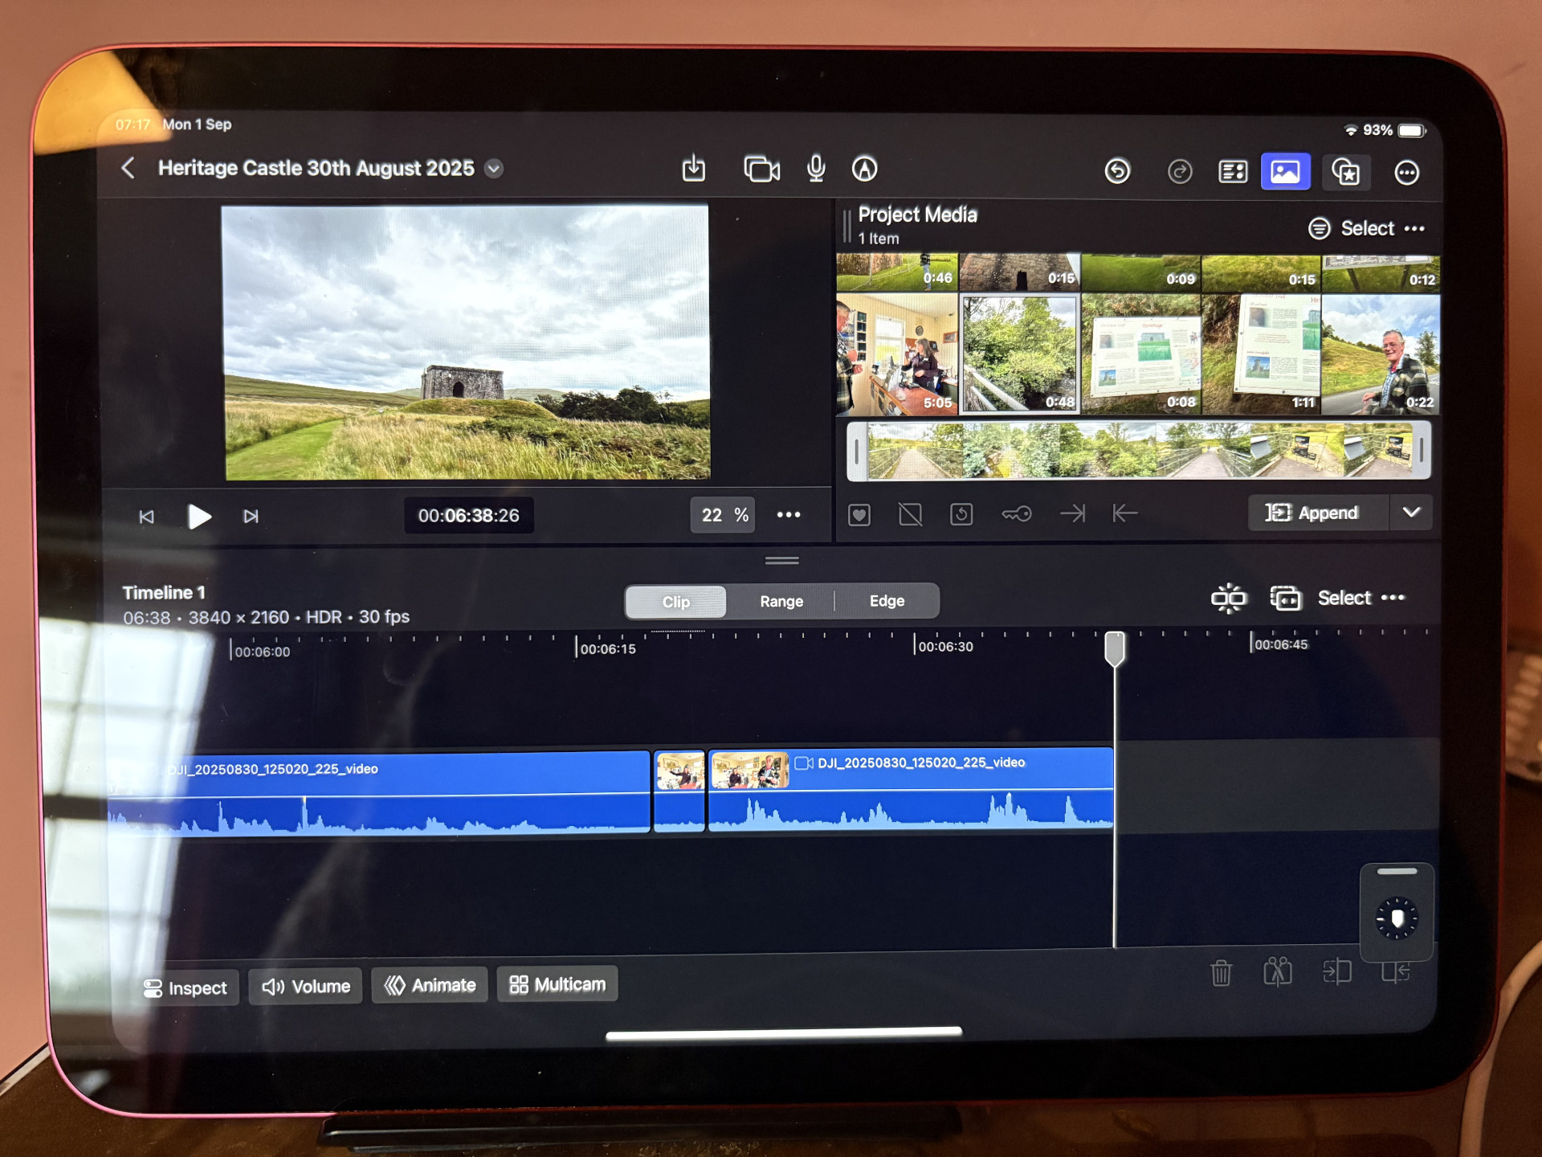The height and width of the screenshot is (1157, 1542).
Task: Delete selected clip with trash icon
Action: pyautogui.click(x=1221, y=973)
